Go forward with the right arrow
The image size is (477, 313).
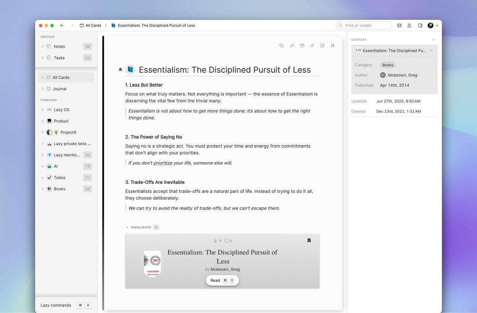click(72, 25)
